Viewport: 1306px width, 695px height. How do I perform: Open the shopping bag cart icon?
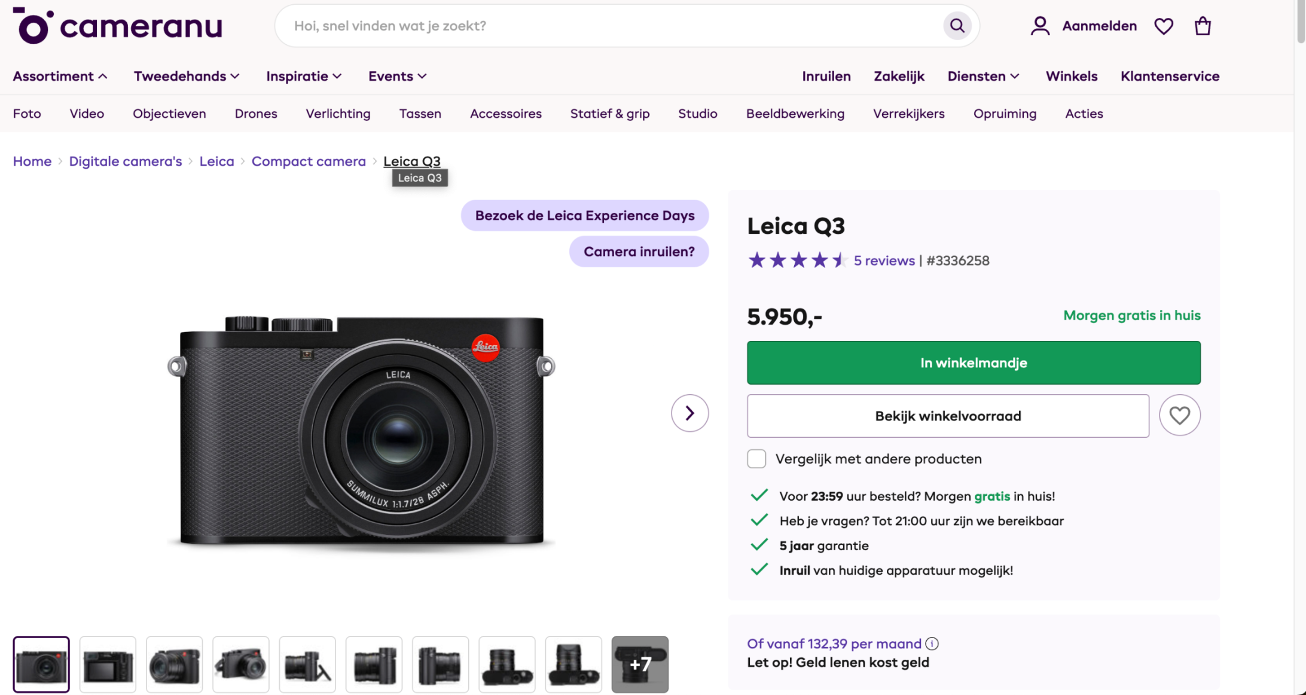coord(1203,26)
